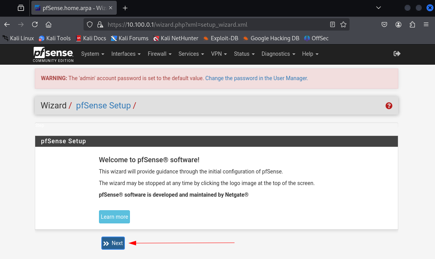
Task: Open the extensions puzzle icon
Action: (412, 24)
